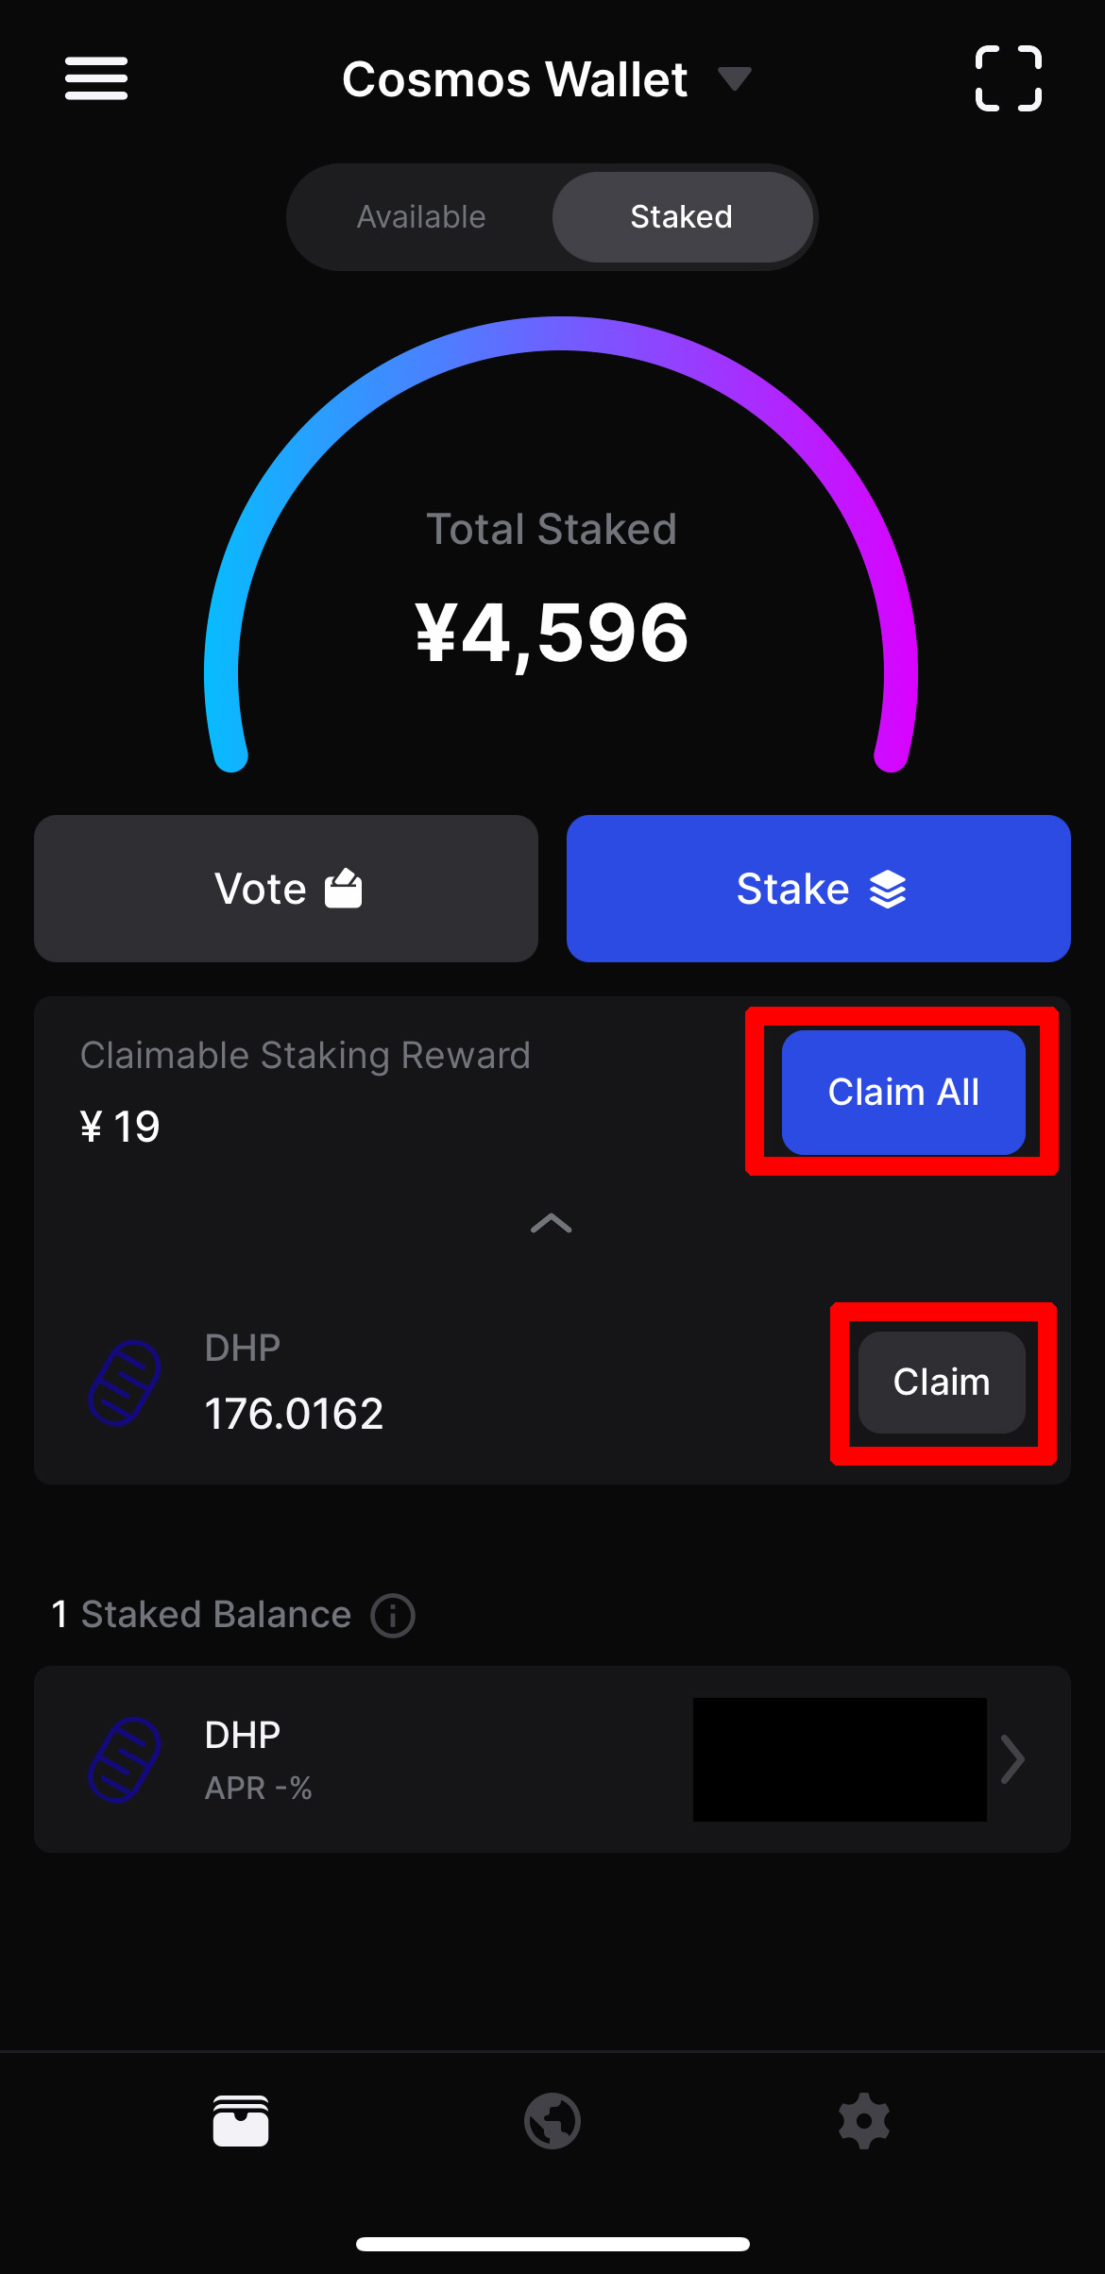
Task: Claim the DHP reward
Action: (942, 1383)
